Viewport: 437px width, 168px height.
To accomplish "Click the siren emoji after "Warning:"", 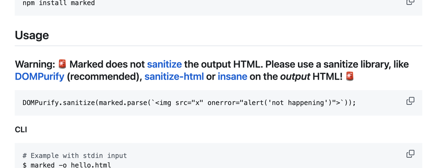I will point(63,64).
